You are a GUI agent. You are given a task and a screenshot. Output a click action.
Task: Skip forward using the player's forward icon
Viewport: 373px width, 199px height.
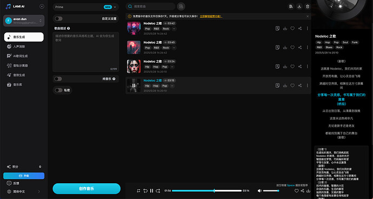coord(158,191)
